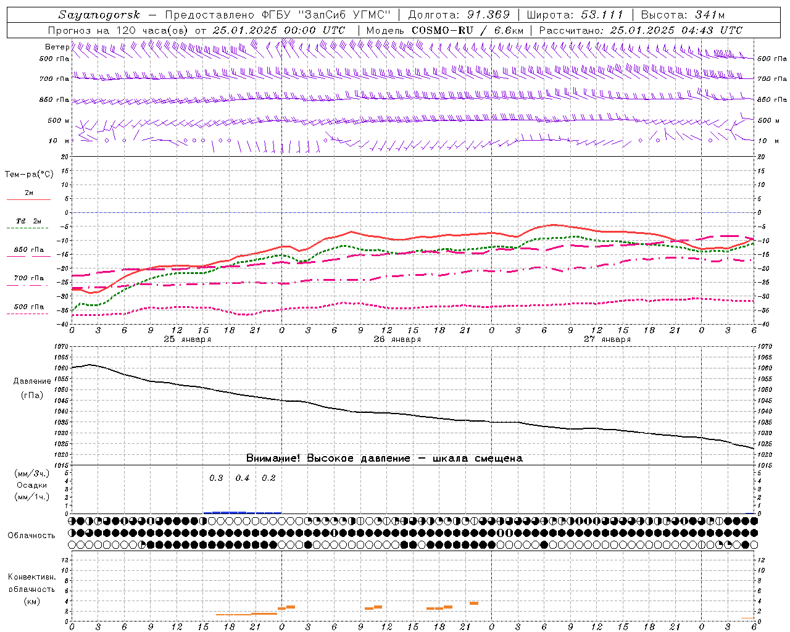Viewport: 790px width, 632px height.
Task: Click the 850 гПа temperature legend entry
Action: (x=28, y=252)
